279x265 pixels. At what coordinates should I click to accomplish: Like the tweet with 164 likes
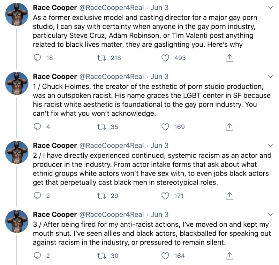coord(166,256)
